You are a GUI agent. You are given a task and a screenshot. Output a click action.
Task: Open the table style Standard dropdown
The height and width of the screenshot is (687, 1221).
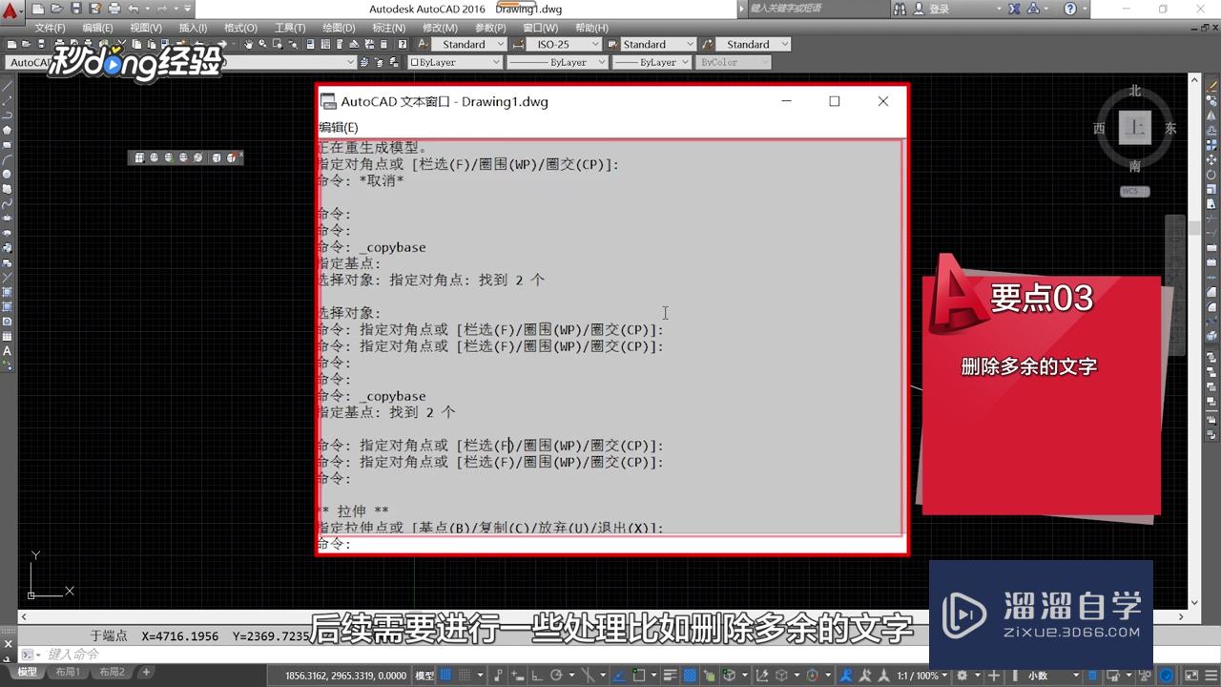[x=658, y=44]
